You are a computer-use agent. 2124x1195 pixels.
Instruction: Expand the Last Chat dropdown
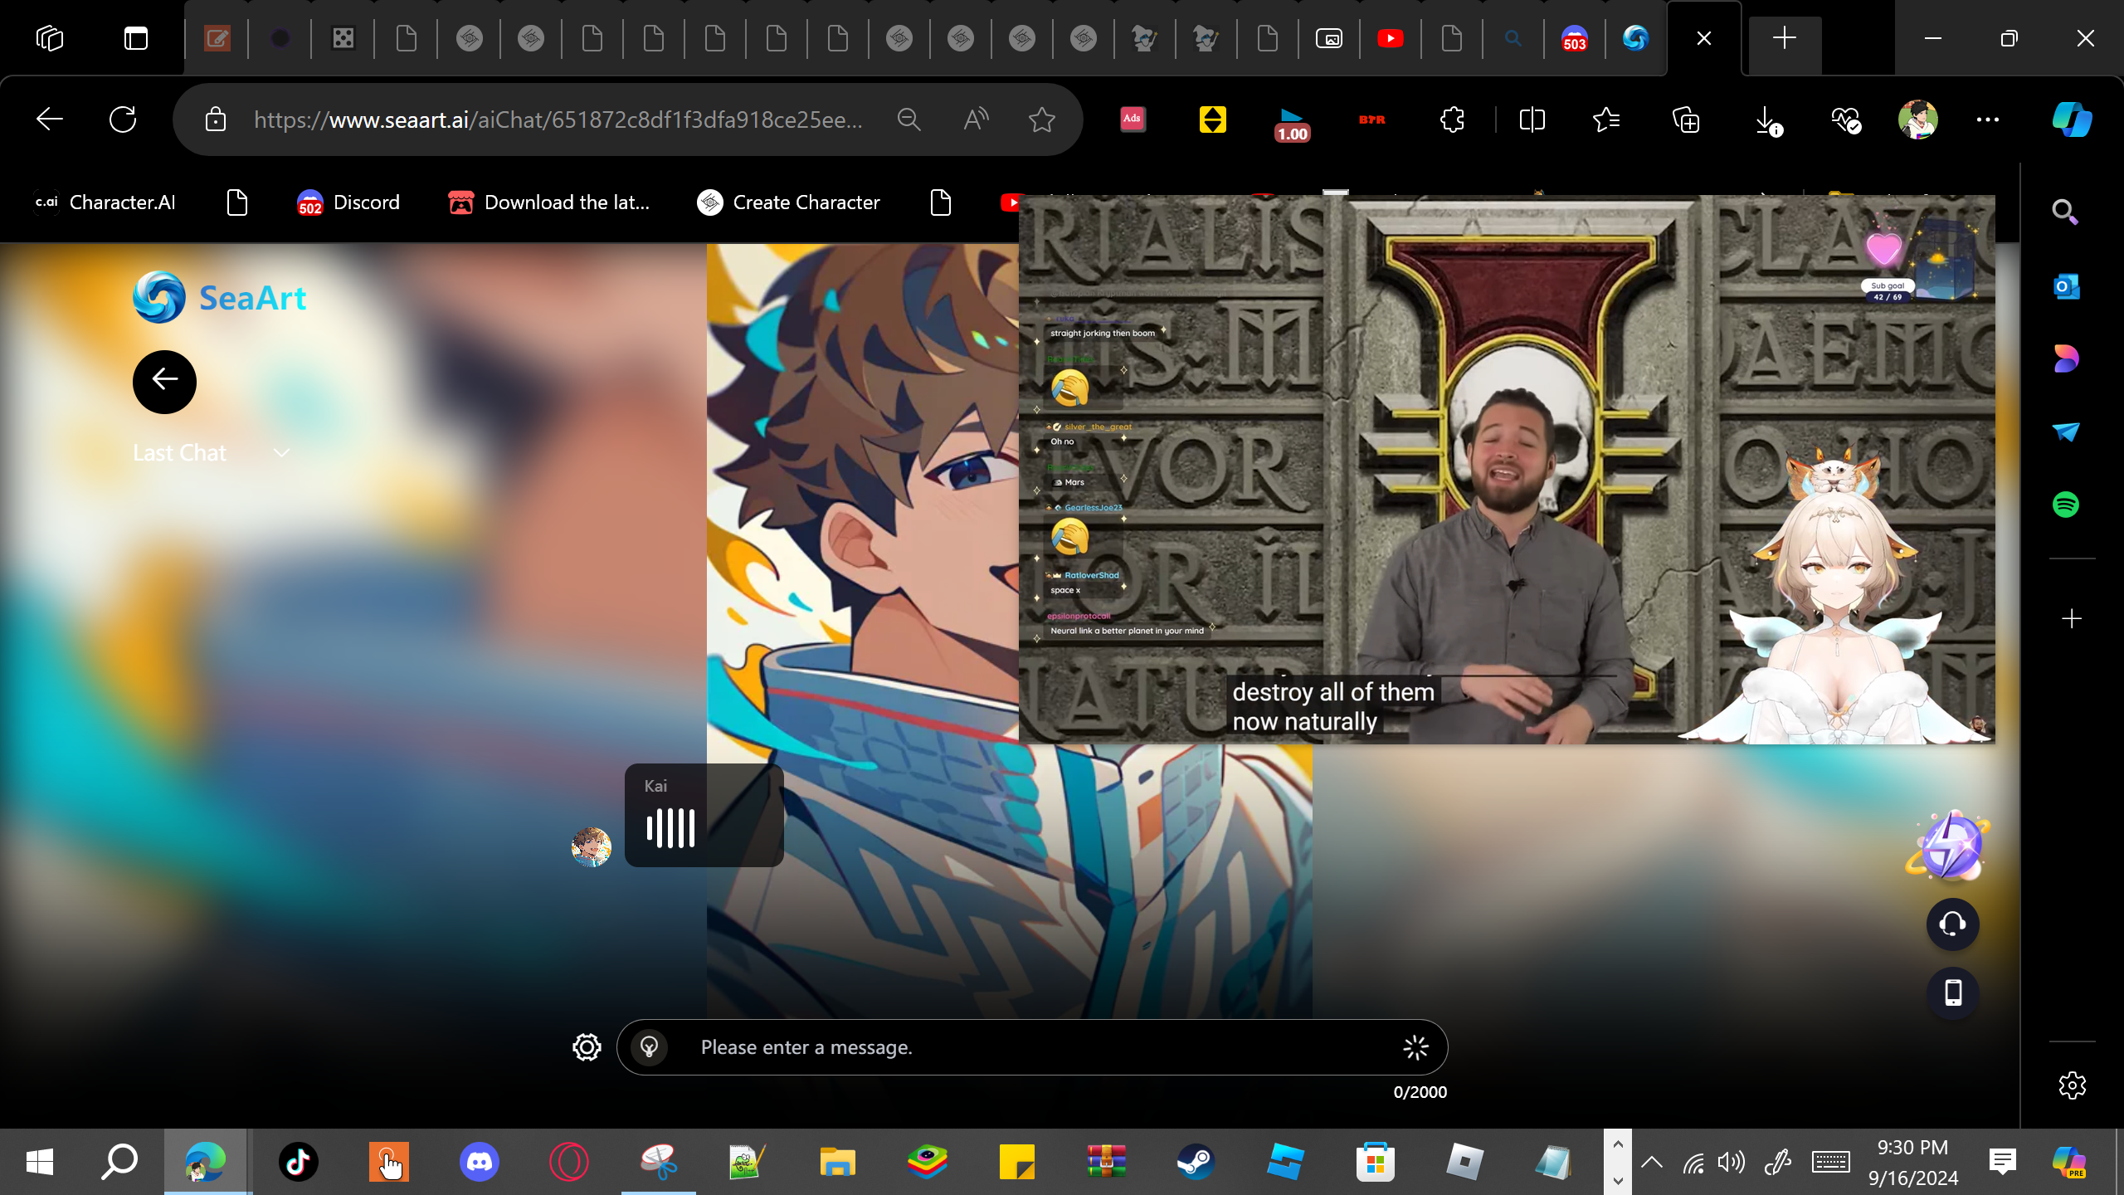[212, 452]
